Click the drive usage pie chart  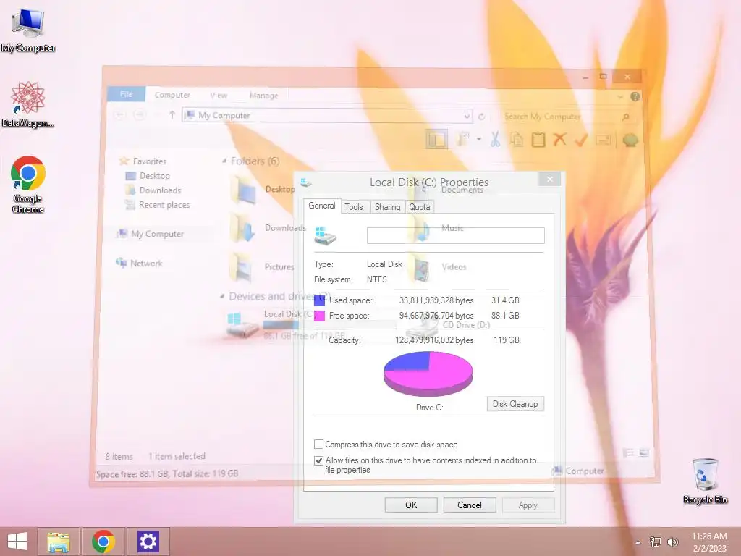pos(428,374)
